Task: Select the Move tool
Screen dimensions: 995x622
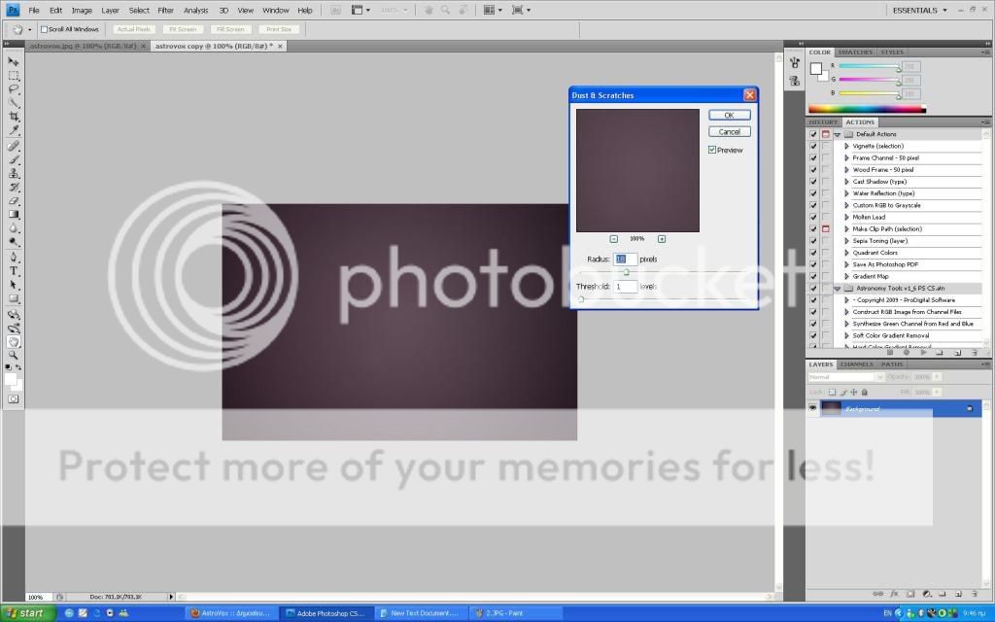Action: [x=14, y=61]
